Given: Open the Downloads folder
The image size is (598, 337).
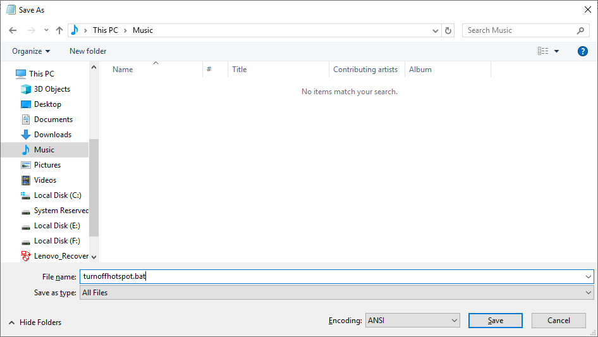Looking at the screenshot, I should coord(52,135).
